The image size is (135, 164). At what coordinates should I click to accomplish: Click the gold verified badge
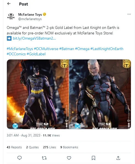[x=45, y=14]
